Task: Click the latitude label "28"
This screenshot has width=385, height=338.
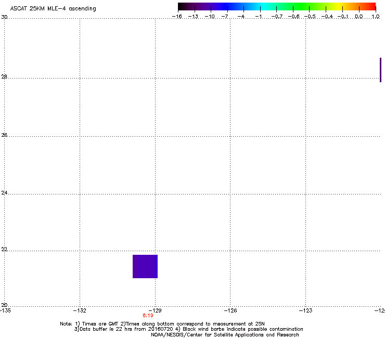Action: (4, 77)
